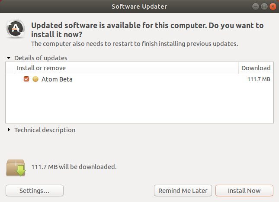Image resolution: width=279 pixels, height=202 pixels.
Task: Click the Atom Beta package icon
Action: [x=35, y=79]
